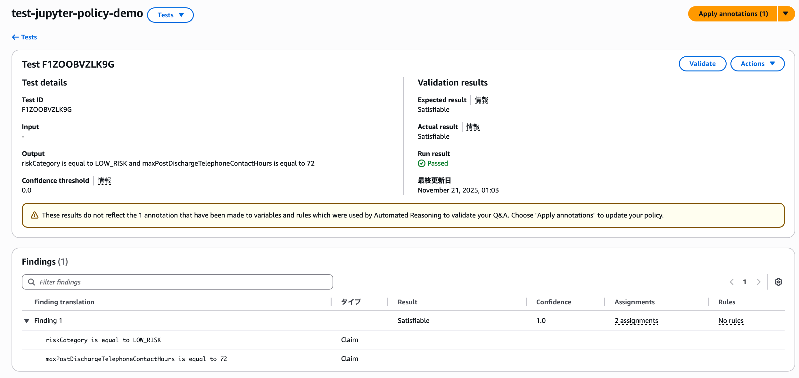
Task: Click the Validate button
Action: click(702, 64)
